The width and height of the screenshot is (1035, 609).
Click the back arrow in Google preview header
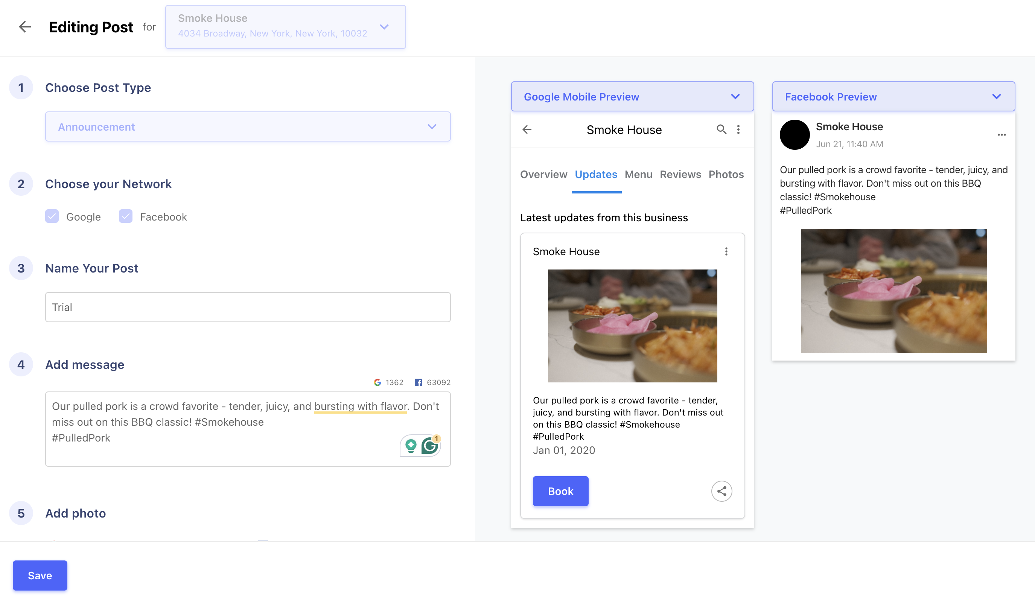(x=527, y=130)
